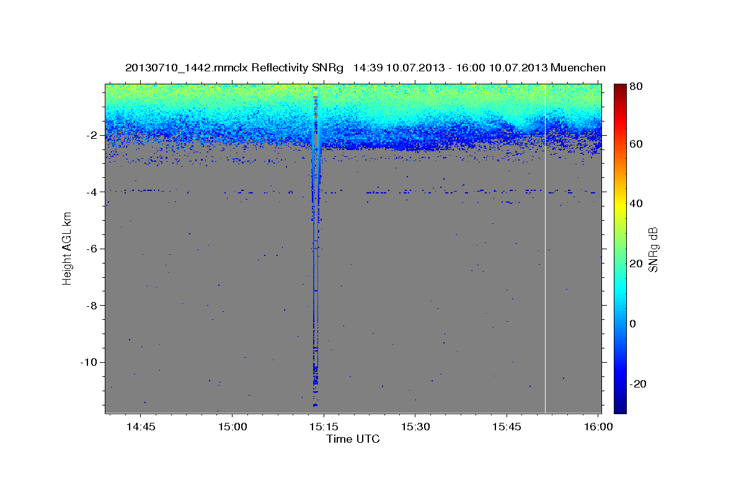
Task: Click the 80 colorbar tick label
Action: click(x=637, y=87)
